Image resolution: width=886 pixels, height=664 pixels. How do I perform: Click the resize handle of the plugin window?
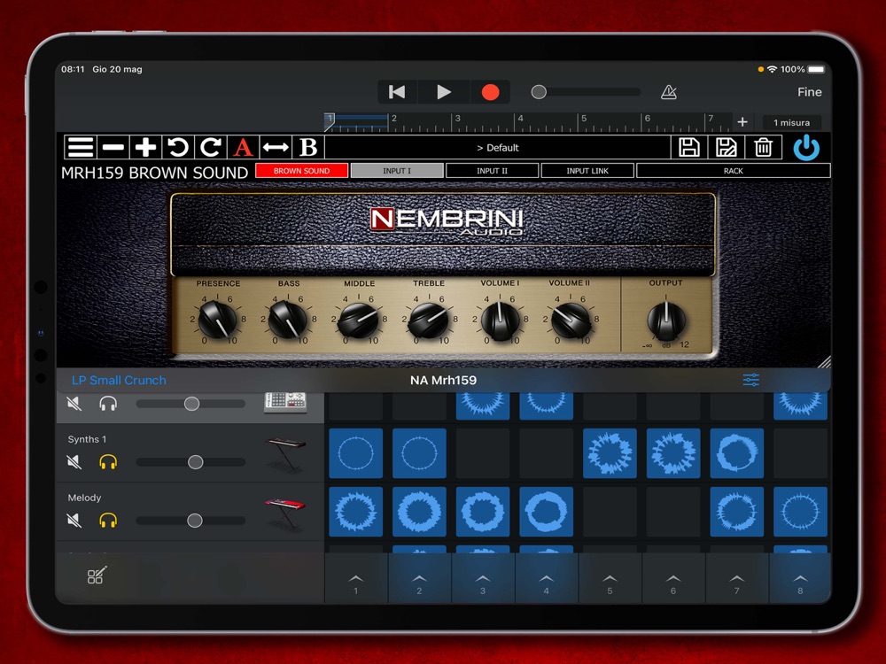pos(824,361)
